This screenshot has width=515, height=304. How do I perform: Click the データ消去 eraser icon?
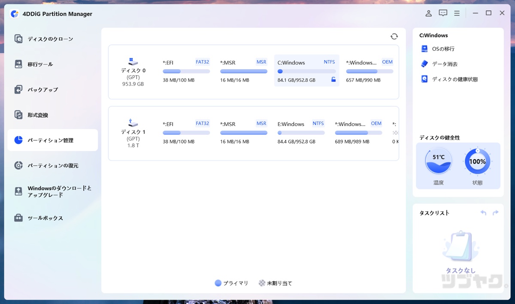click(424, 64)
